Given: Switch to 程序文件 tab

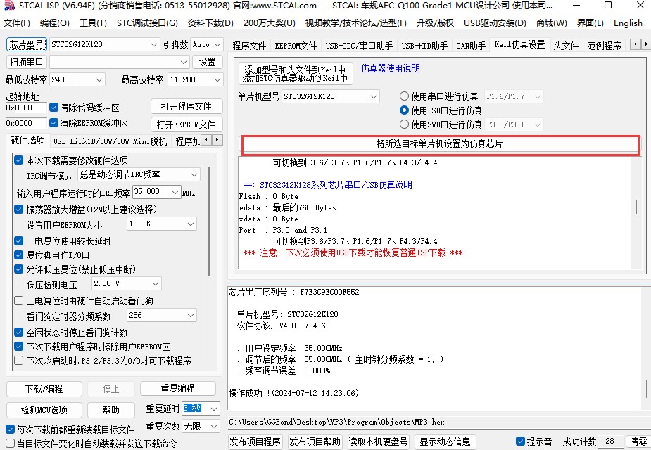Looking at the screenshot, I should [250, 45].
